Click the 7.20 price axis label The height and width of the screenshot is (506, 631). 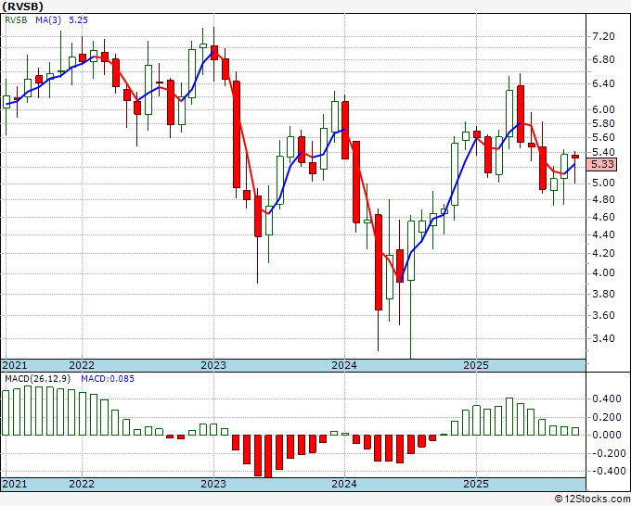click(603, 36)
